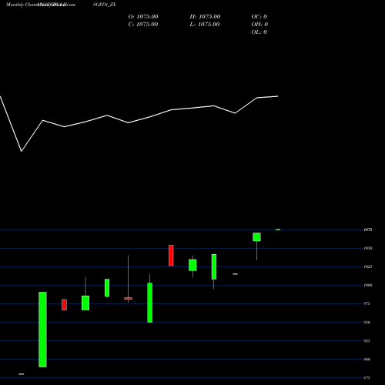This screenshot has width=385, height=385.
Task: Select the 'C: 1075.00' close value
Action: click(143, 25)
